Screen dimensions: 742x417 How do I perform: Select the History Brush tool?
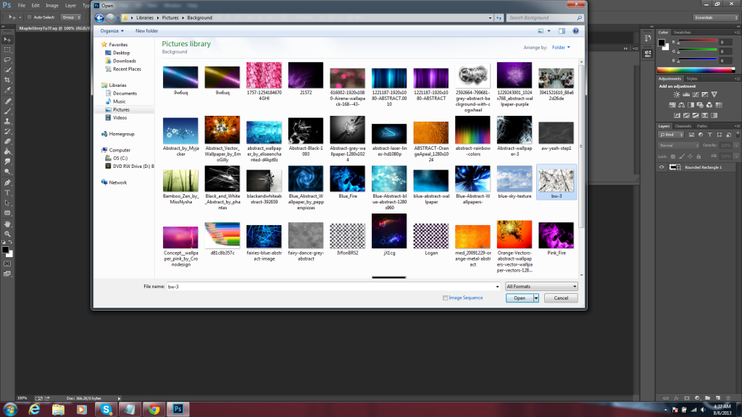coord(7,132)
